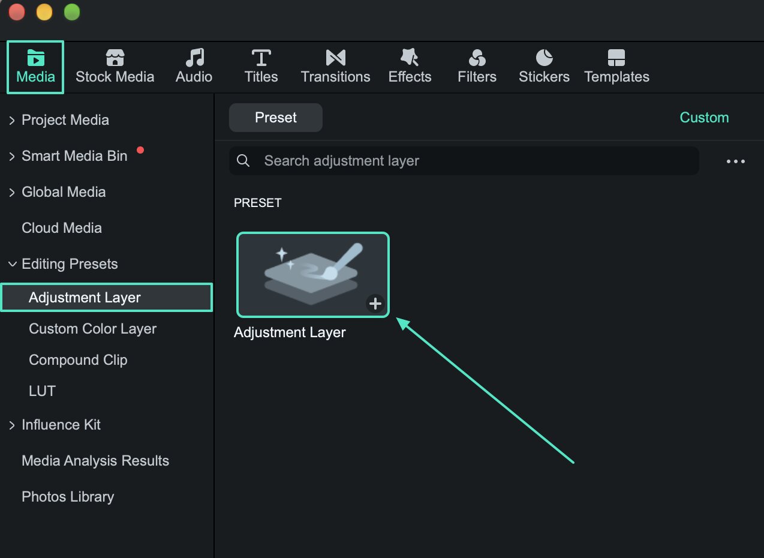
Task: Click the Global Media label
Action: click(x=64, y=192)
